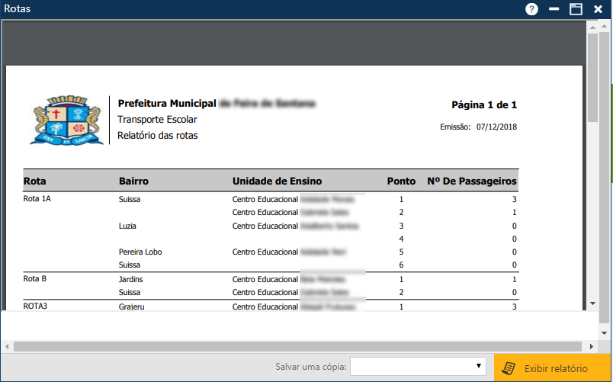Click Centro Educacional in the Jardins row

(x=265, y=279)
